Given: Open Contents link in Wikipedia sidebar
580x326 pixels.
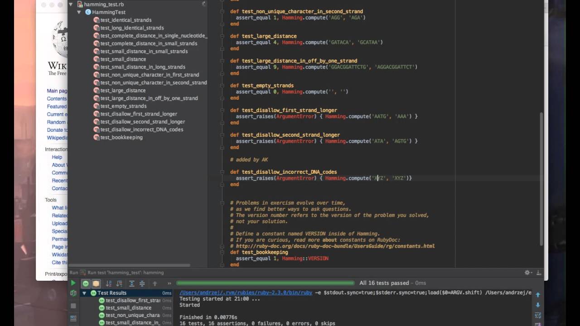Looking at the screenshot, I should (x=57, y=99).
